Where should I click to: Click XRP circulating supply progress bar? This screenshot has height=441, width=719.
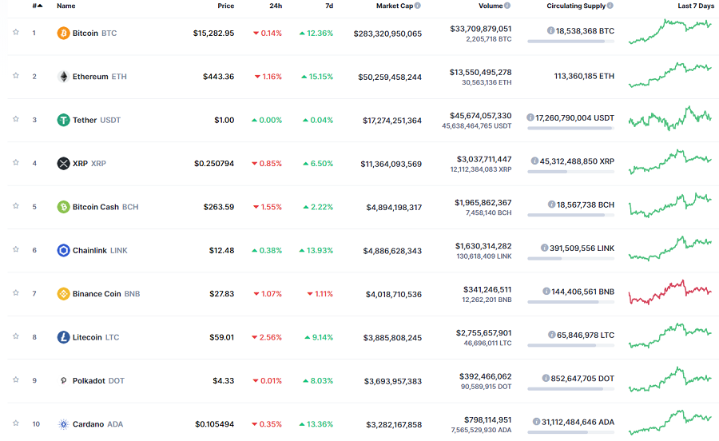tap(570, 172)
